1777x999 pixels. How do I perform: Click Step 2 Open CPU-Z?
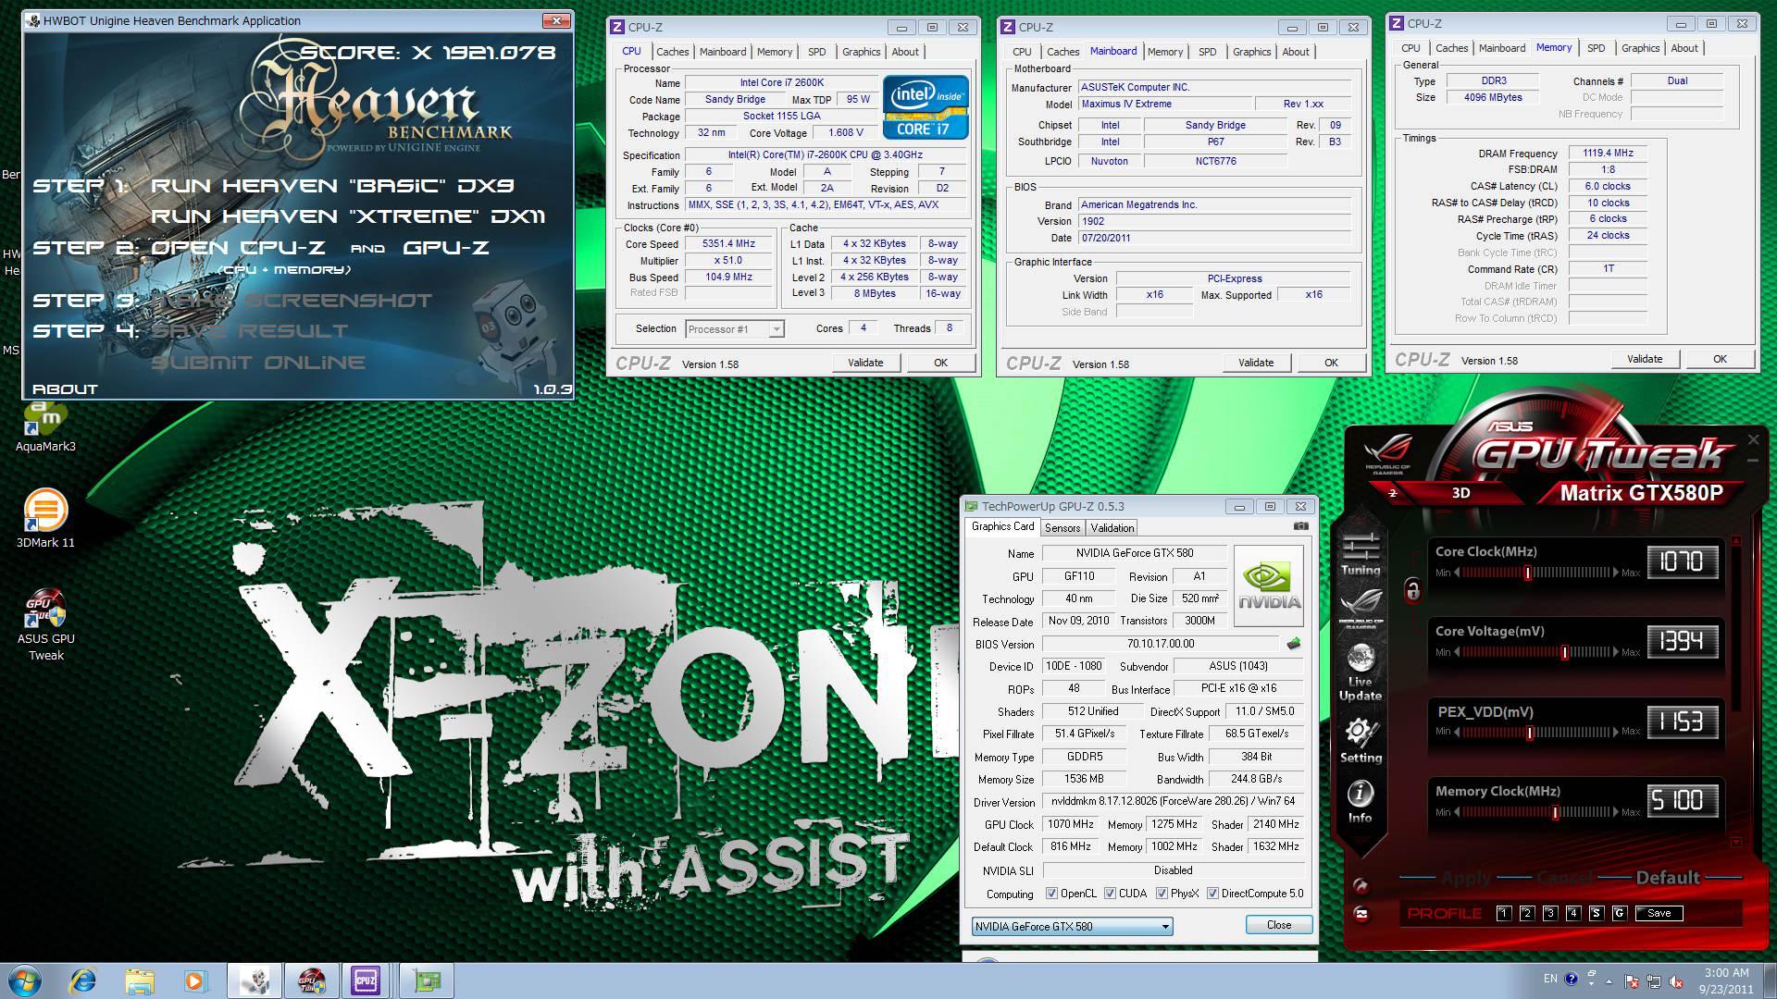(x=239, y=247)
